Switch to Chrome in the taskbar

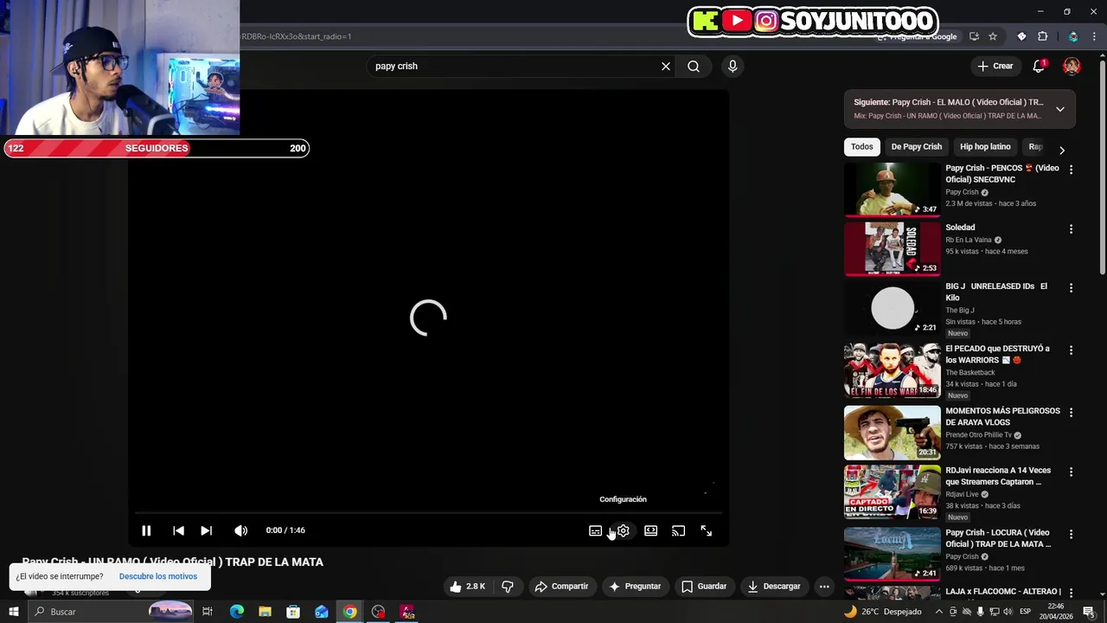click(x=349, y=612)
